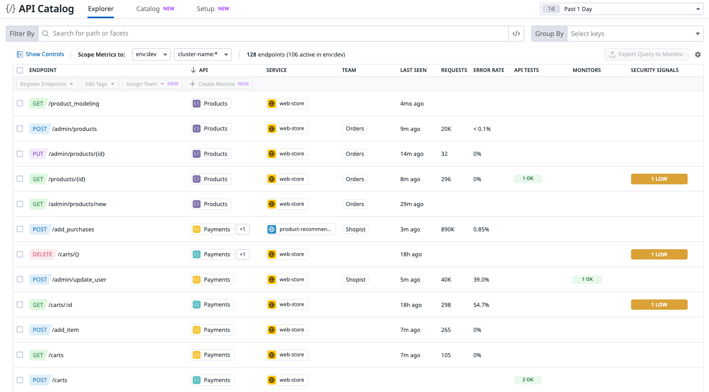Expand the cluster-name filter dropdown
The image size is (709, 392).
203,54
